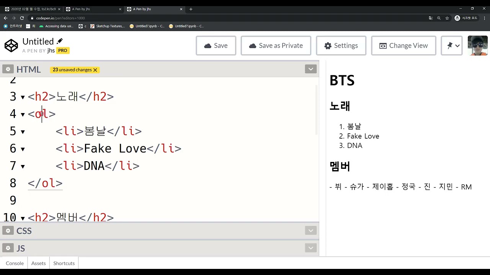Open the dropdown chevron beside pin icon
The height and width of the screenshot is (275, 490).
457,46
